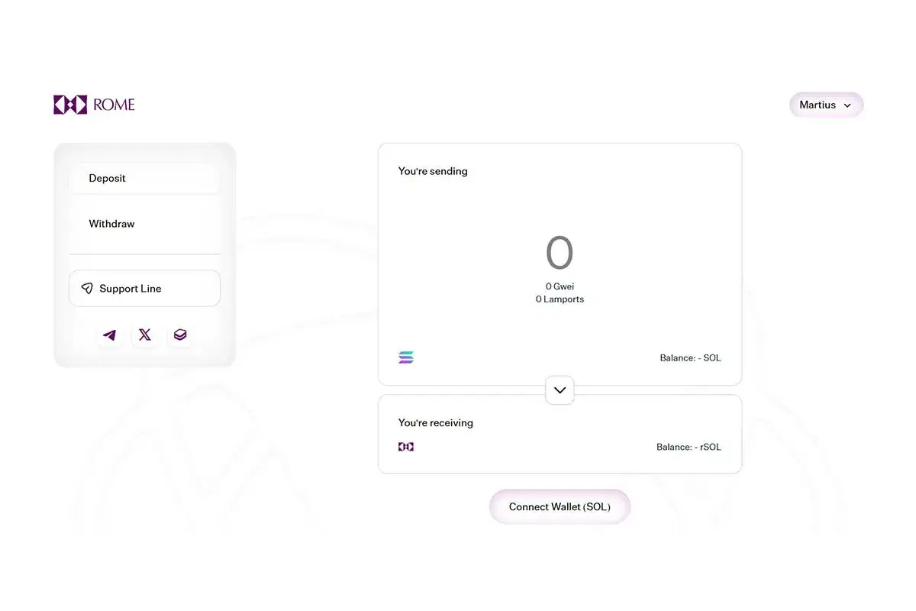Click the large 0 amount input field
This screenshot has height=611, width=916.
point(560,254)
